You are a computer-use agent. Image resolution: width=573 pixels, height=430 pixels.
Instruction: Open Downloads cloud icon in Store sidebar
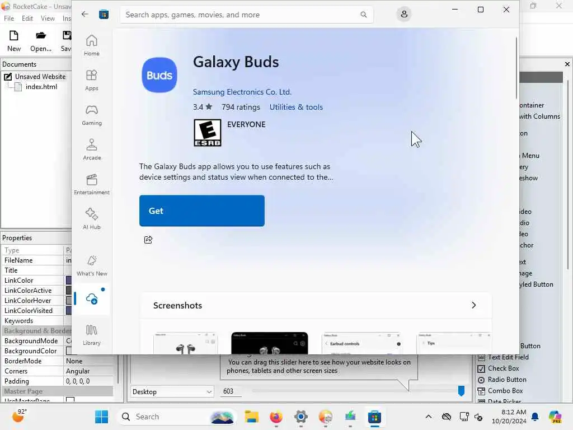[92, 299]
